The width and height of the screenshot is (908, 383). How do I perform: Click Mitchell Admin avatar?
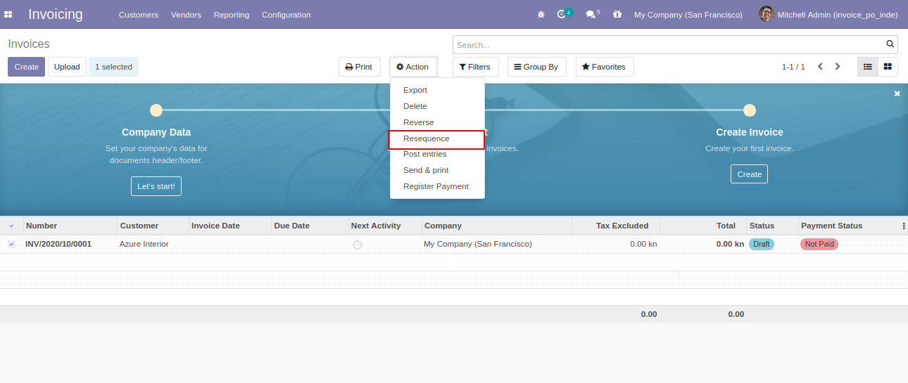click(767, 14)
